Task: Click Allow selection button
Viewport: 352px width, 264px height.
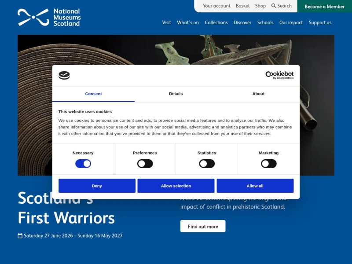Action: tap(176, 186)
